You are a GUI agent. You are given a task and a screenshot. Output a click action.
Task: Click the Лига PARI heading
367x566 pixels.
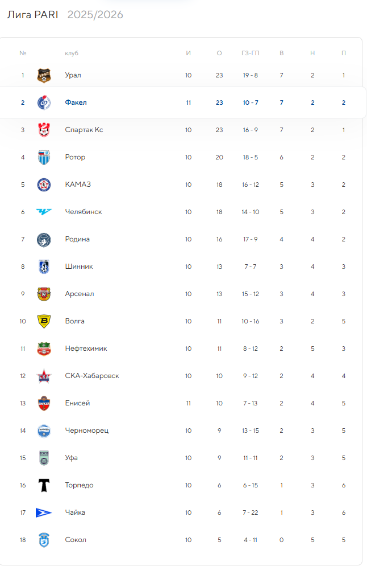coord(32,15)
